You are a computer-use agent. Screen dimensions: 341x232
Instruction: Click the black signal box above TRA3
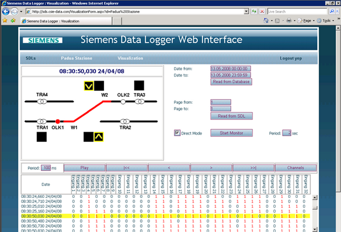(x=139, y=86)
